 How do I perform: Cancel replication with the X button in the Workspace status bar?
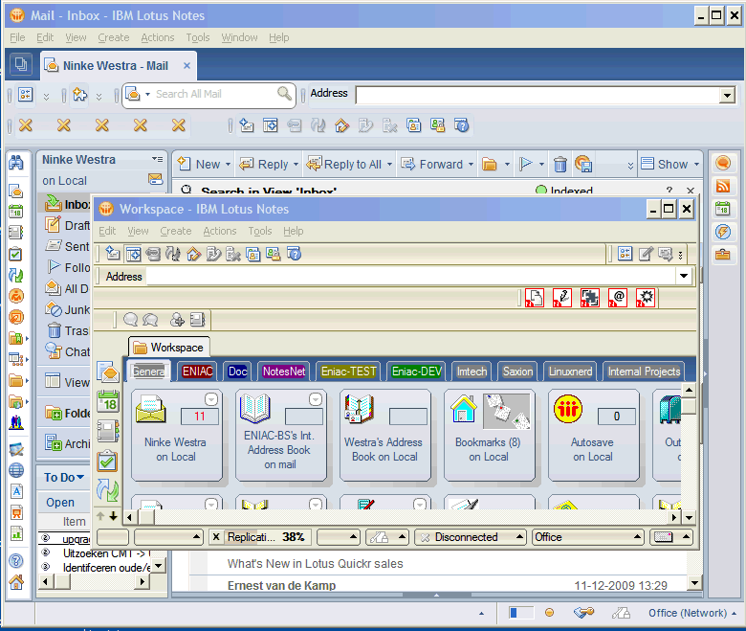(216, 537)
